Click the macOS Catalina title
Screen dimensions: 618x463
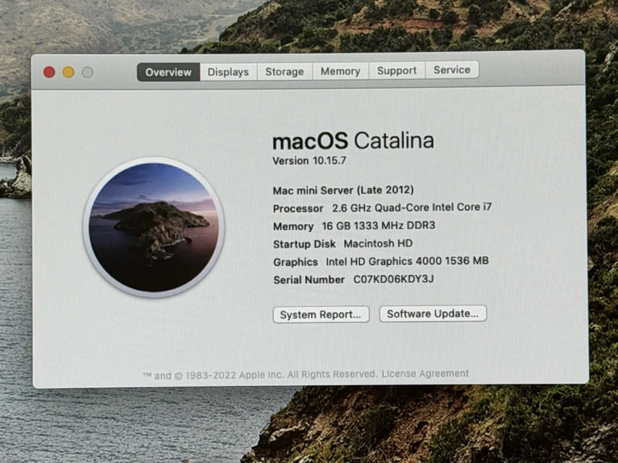coord(353,141)
